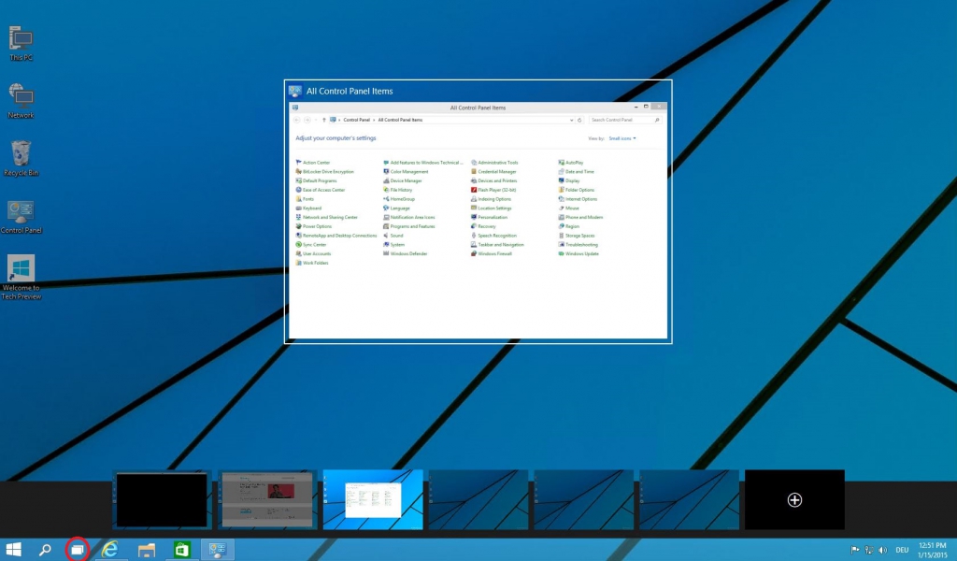
Task: Launch Internet Explorer from the taskbar
Action: [110, 550]
